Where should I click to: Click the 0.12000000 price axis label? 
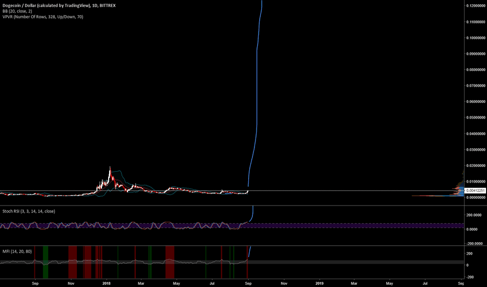coord(476,6)
